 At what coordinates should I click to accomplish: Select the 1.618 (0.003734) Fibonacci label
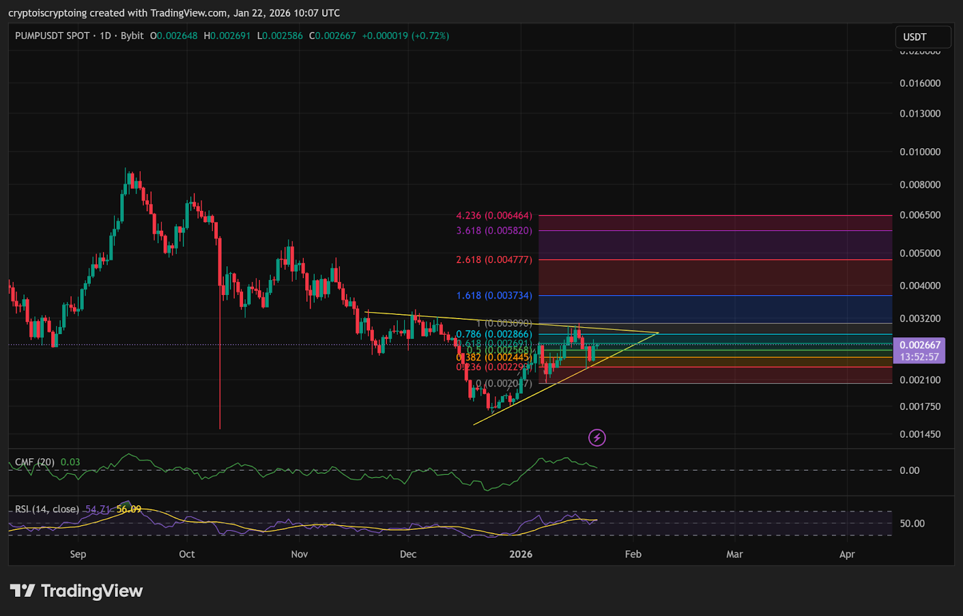pos(494,296)
